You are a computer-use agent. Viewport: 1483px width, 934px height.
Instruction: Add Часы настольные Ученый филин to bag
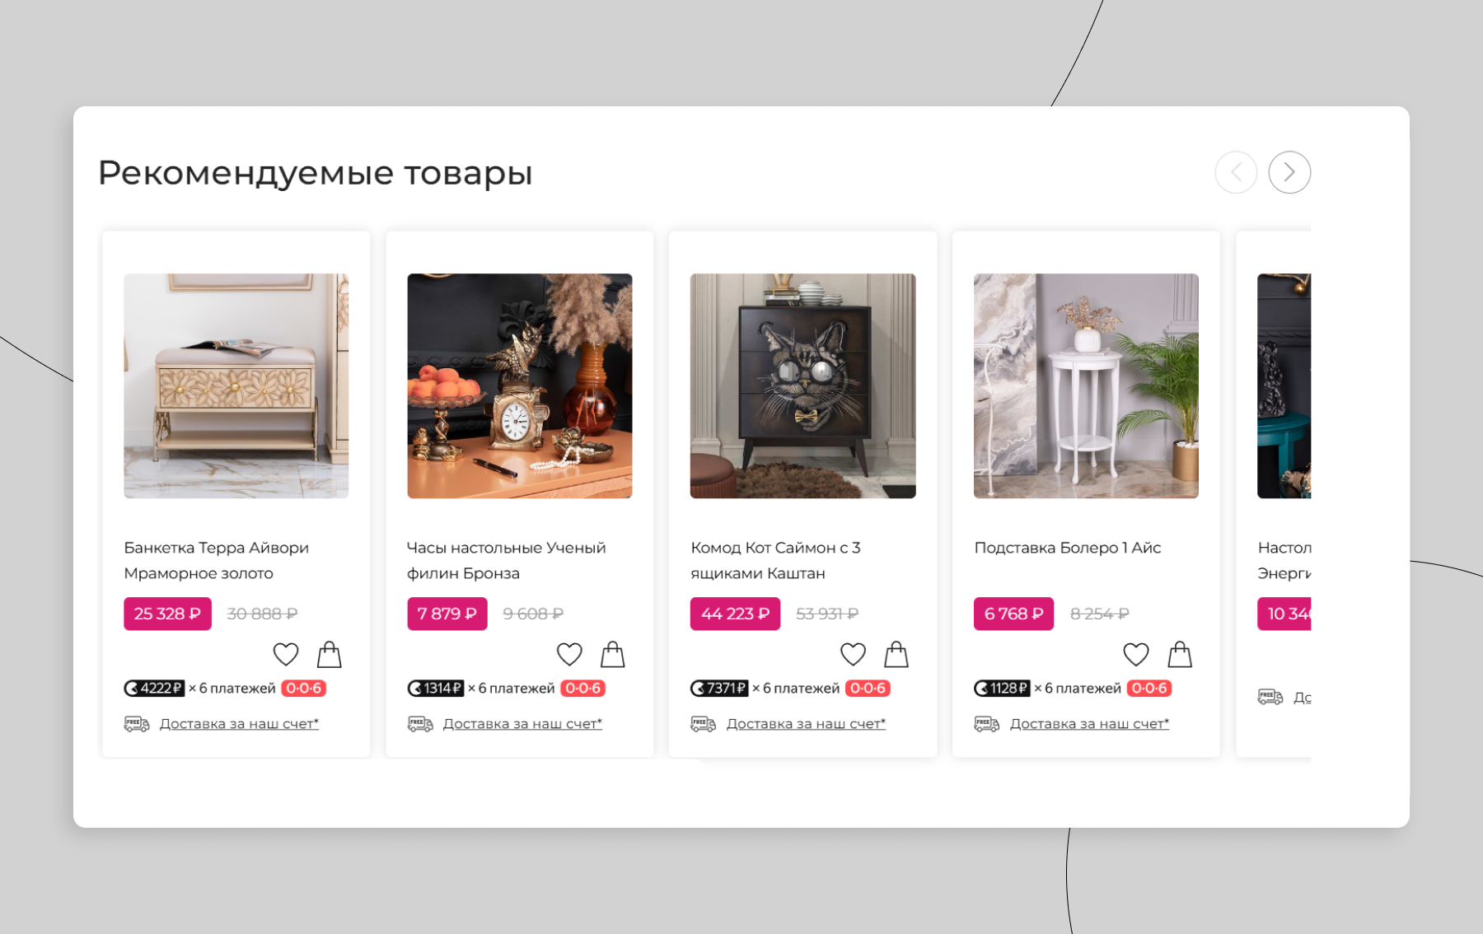pos(613,654)
